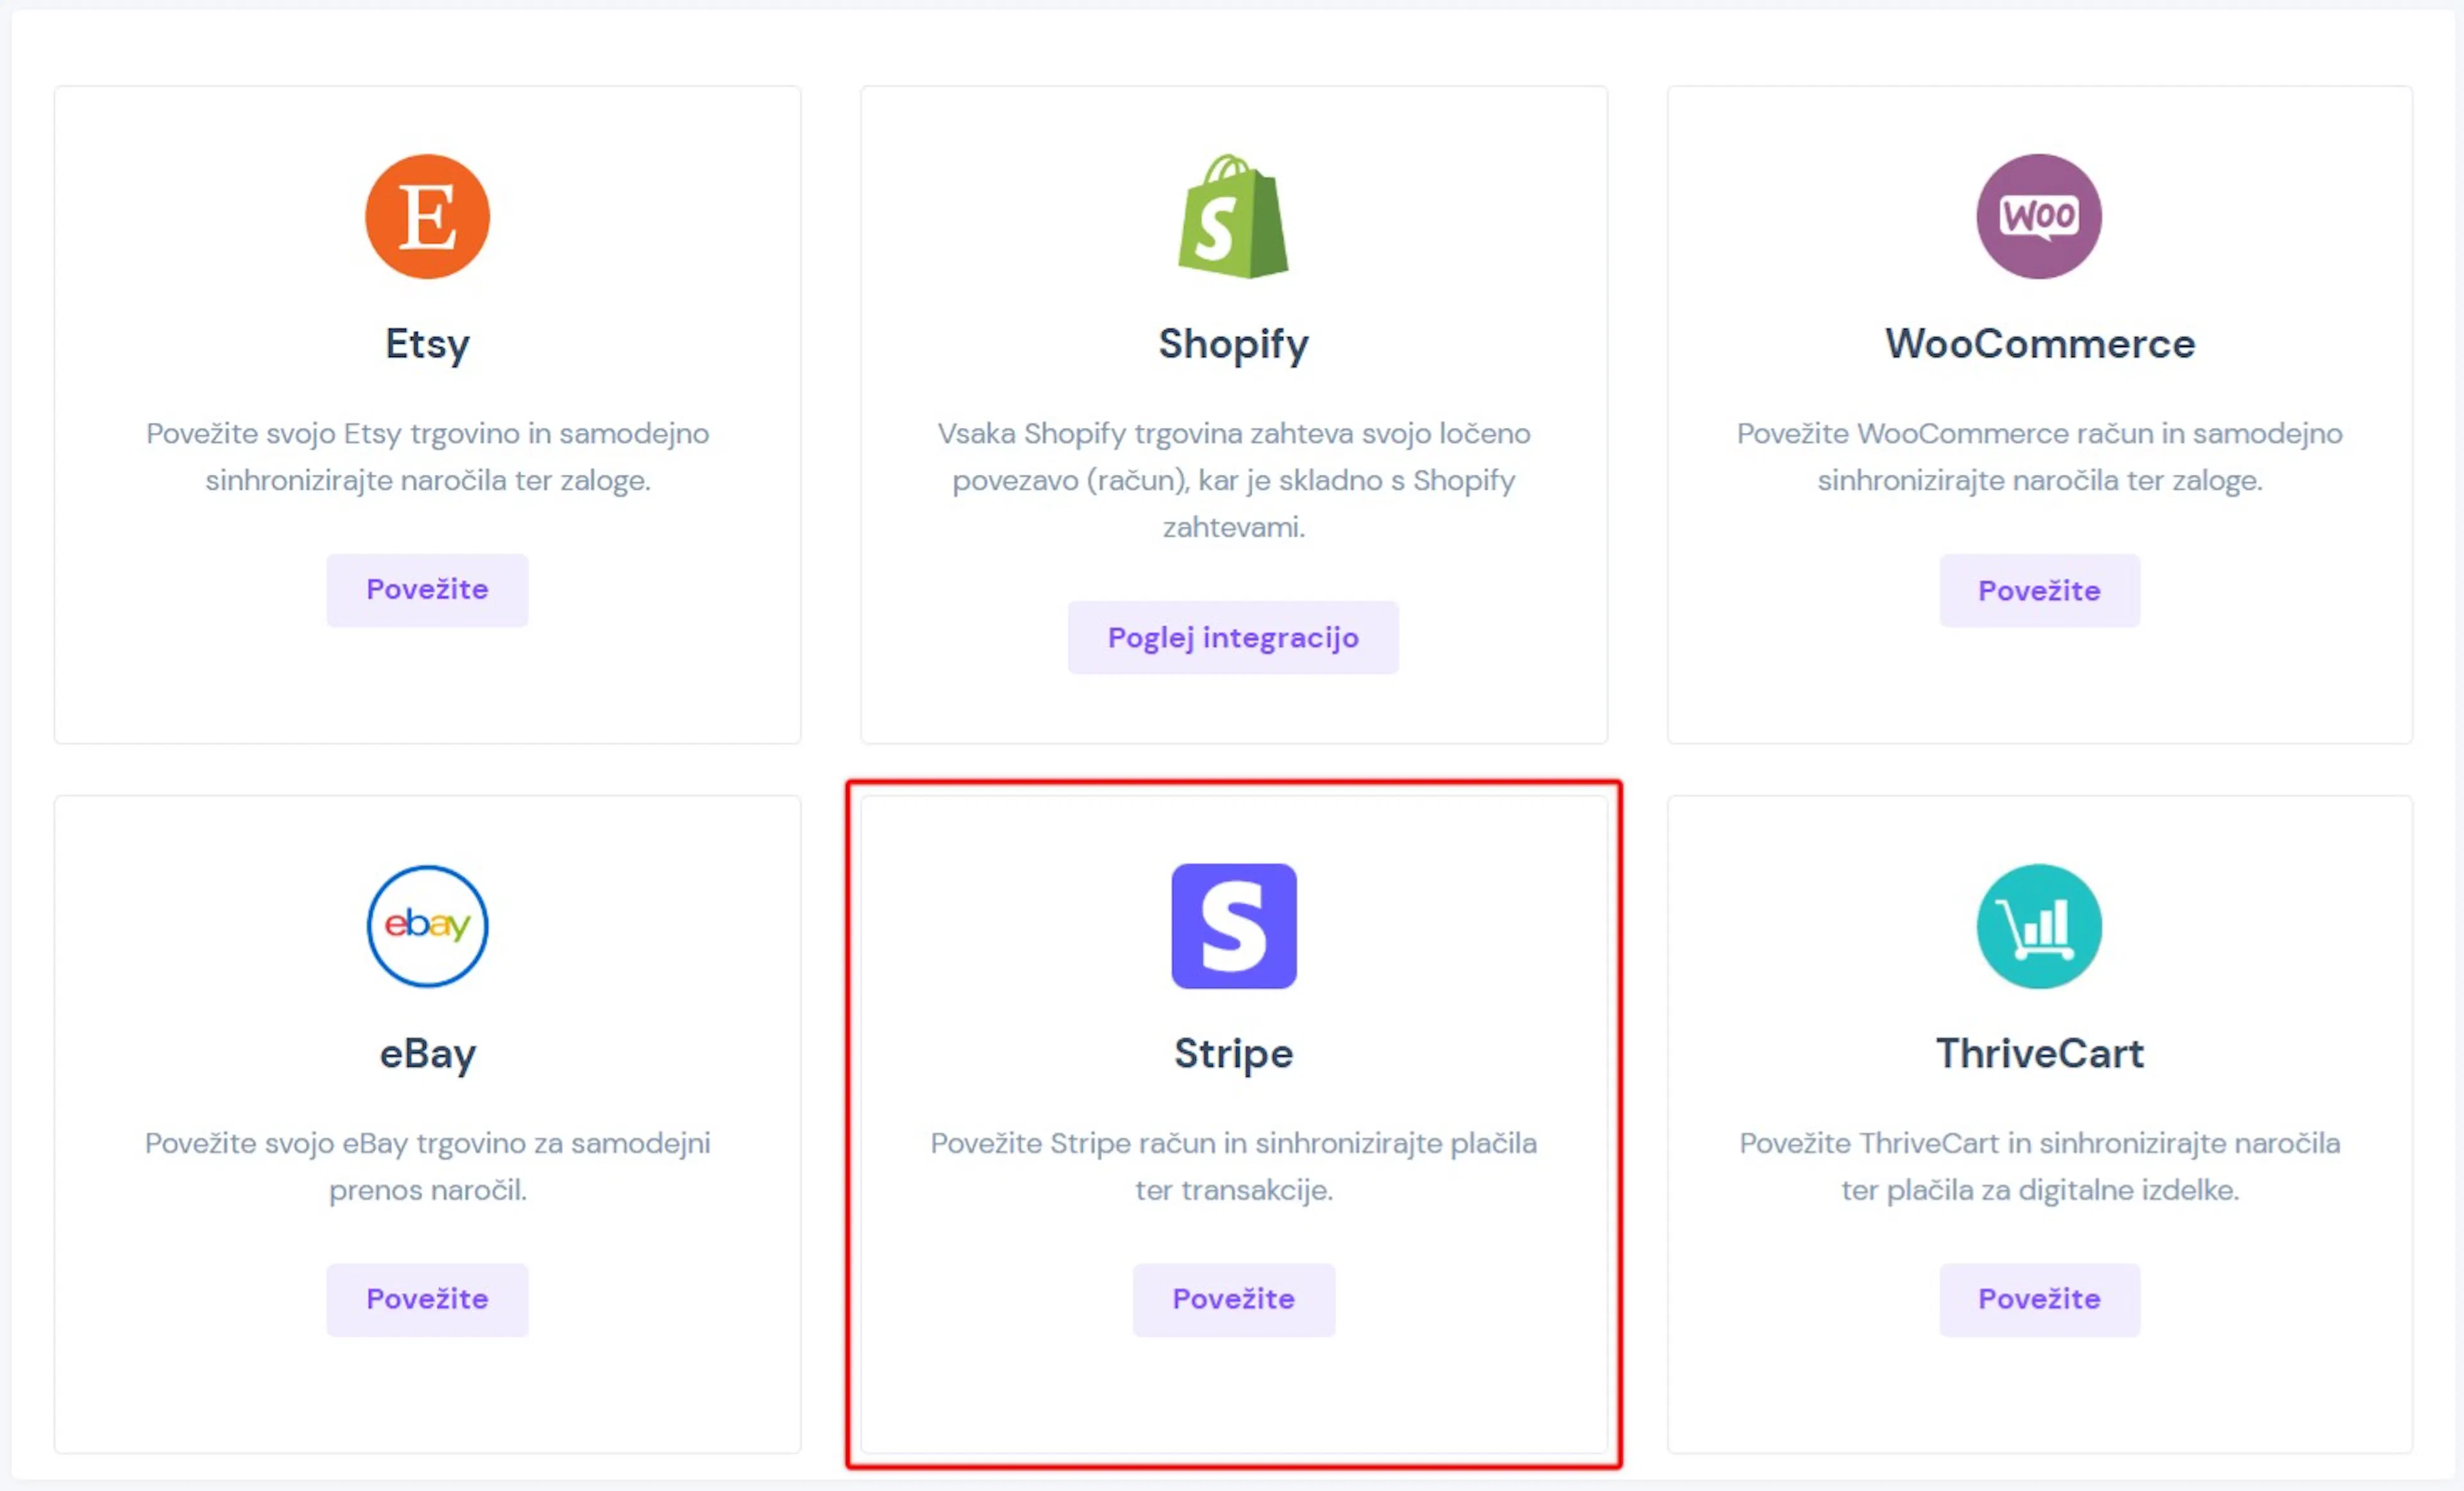2464x1491 pixels.
Task: Click the eBay card title
Action: tap(427, 1054)
